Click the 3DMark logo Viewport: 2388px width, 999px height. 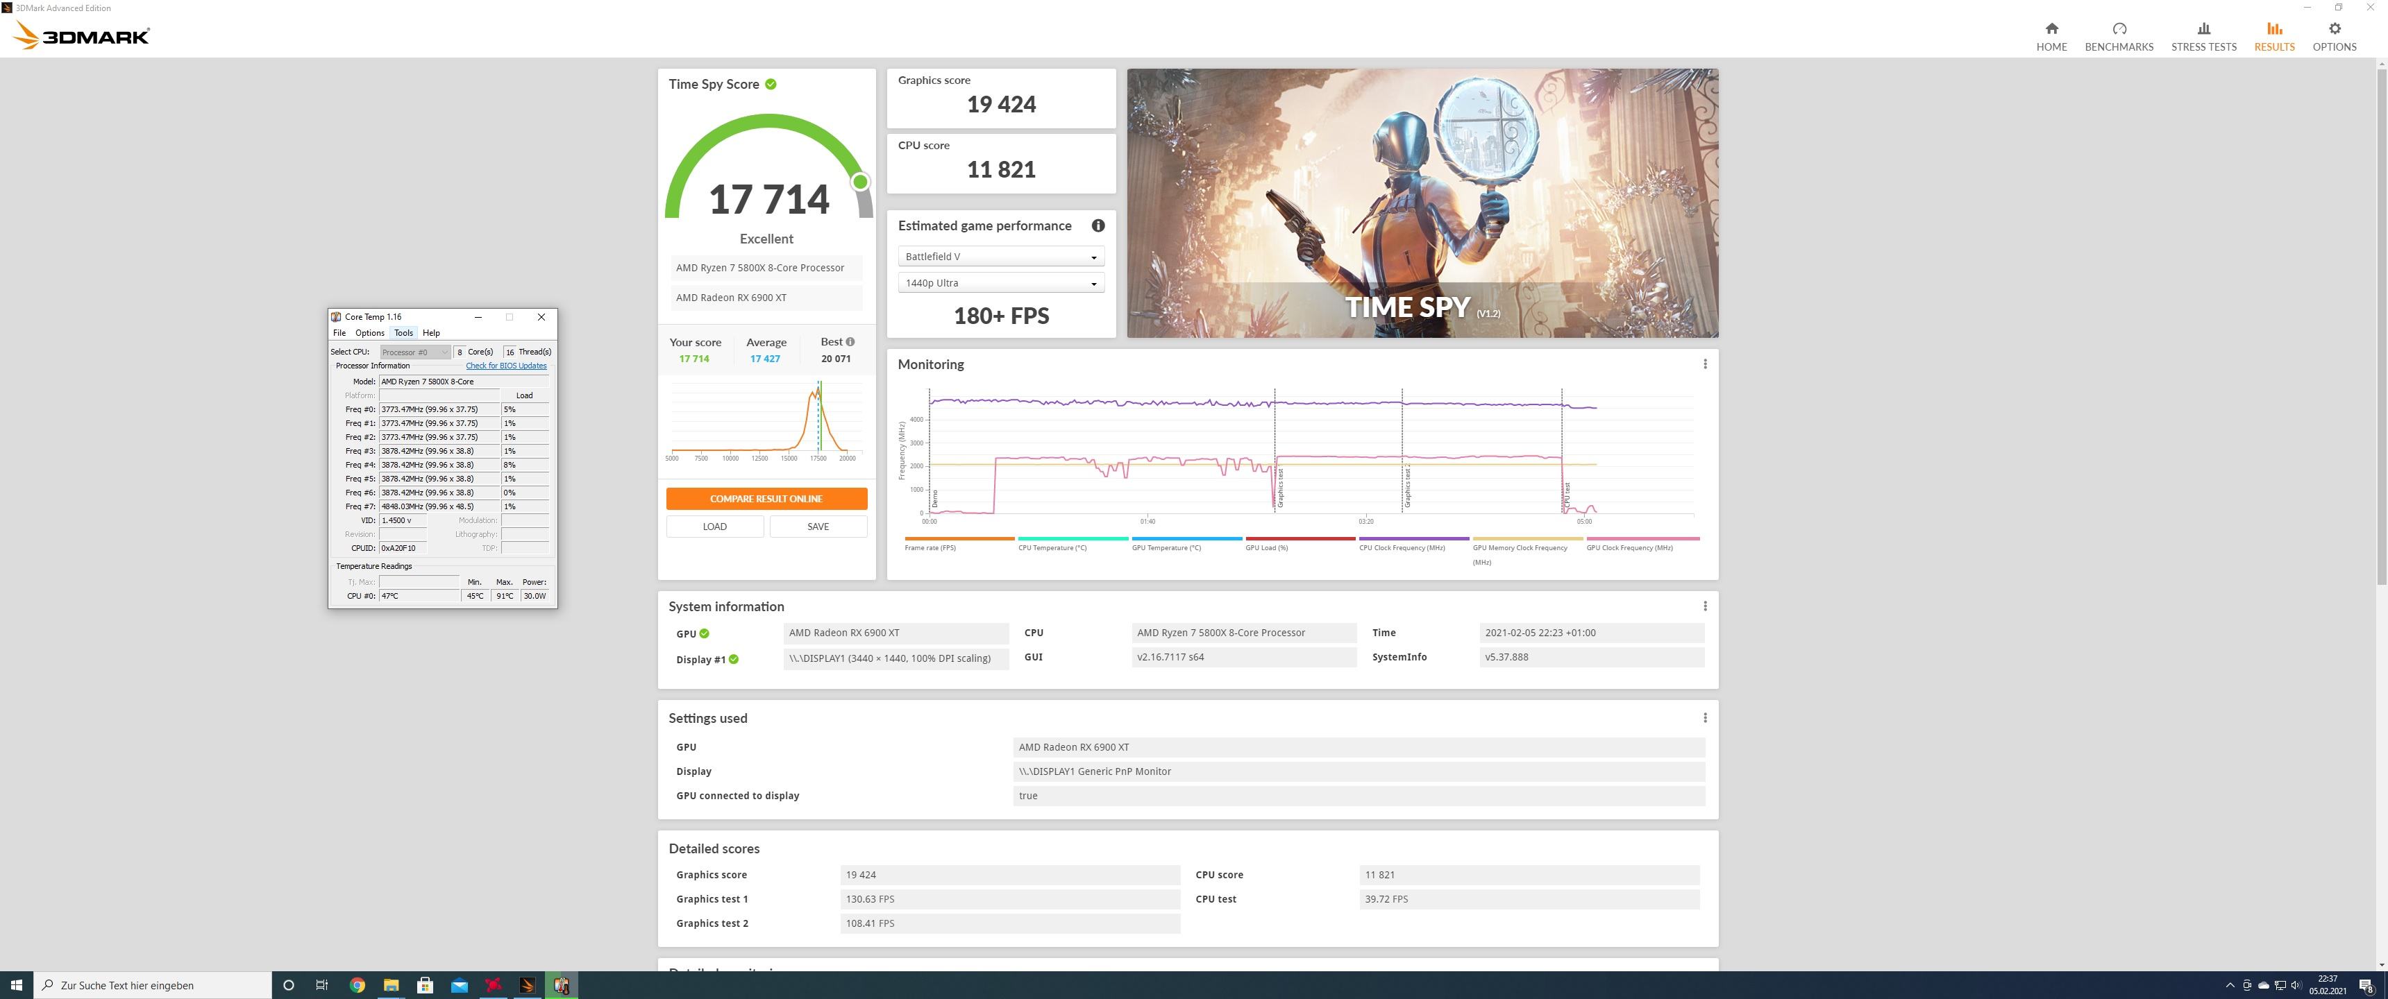(82, 36)
